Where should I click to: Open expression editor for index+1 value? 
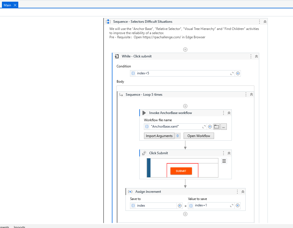pyautogui.click(x=232, y=206)
